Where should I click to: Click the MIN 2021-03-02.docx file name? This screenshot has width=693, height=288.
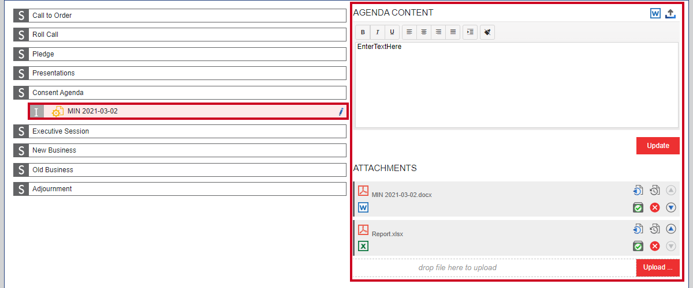click(401, 195)
